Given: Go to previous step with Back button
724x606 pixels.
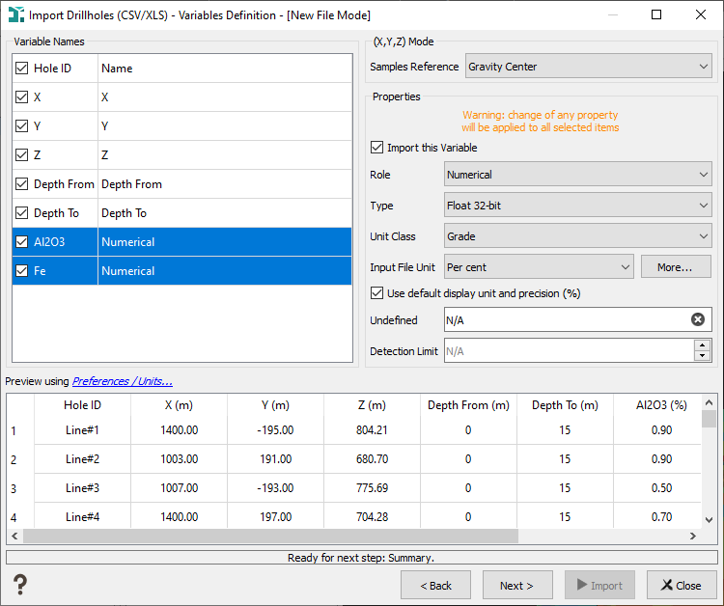Looking at the screenshot, I should (x=436, y=585).
